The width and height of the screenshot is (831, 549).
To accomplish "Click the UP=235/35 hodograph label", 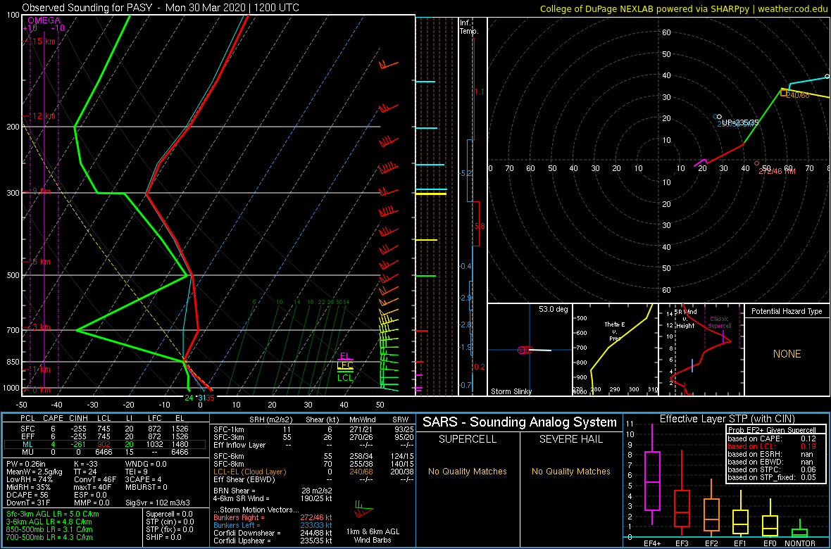I will (740, 122).
